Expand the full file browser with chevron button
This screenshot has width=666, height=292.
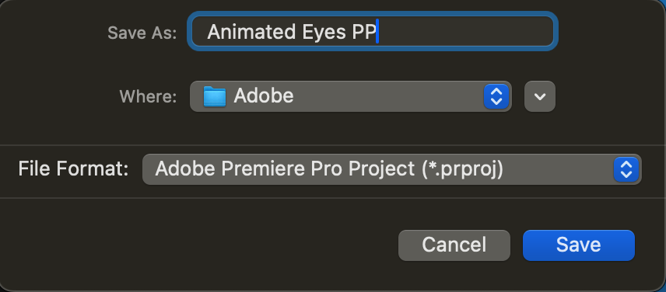coord(540,96)
